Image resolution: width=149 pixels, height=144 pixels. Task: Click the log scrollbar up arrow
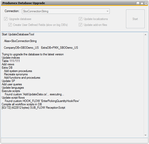tap(145, 35)
